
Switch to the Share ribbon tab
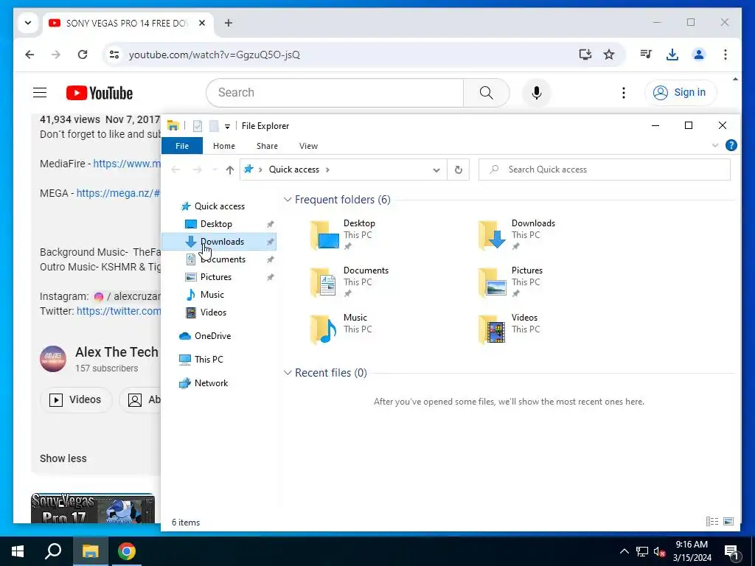(x=267, y=146)
